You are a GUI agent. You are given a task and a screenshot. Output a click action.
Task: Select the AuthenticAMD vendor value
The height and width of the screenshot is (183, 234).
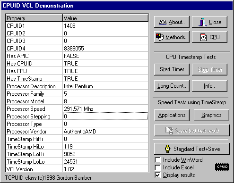pyautogui.click(x=105, y=131)
